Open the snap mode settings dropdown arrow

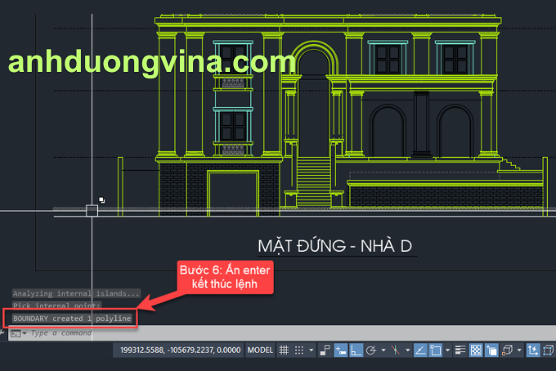(311, 350)
